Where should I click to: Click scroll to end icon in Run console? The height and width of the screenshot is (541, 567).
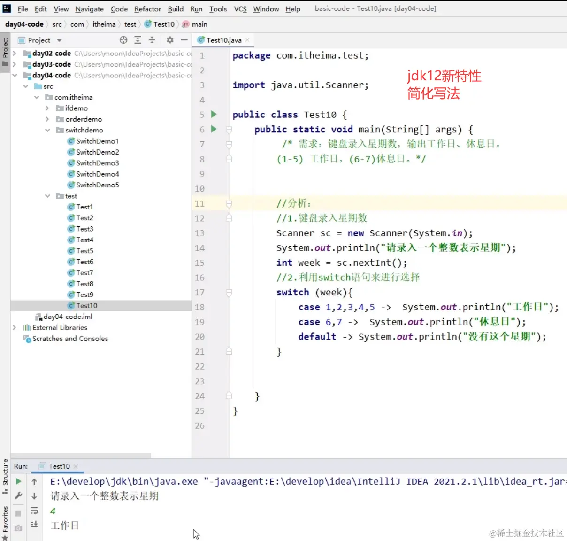(x=34, y=525)
